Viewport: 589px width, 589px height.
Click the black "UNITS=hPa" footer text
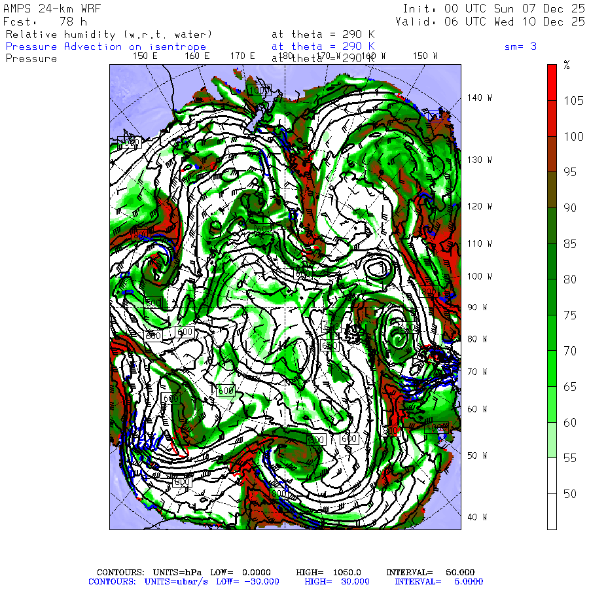coord(177,573)
